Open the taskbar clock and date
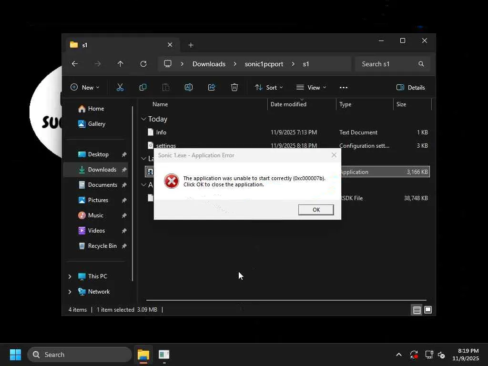The width and height of the screenshot is (488, 366). [466, 355]
